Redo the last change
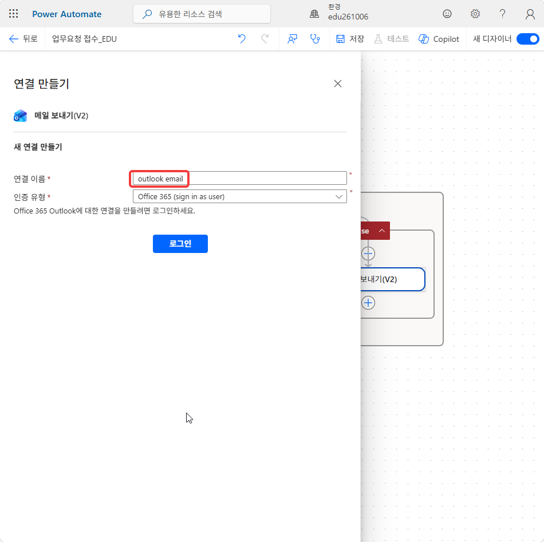Viewport: 544px width, 542px height. tap(265, 39)
